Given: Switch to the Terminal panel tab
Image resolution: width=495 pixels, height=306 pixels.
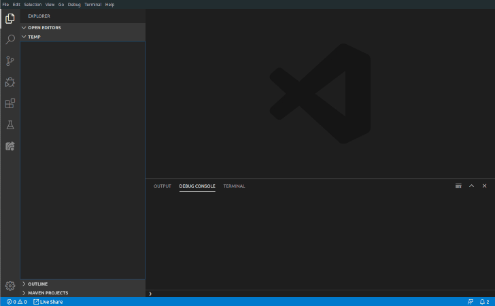Looking at the screenshot, I should (x=234, y=186).
